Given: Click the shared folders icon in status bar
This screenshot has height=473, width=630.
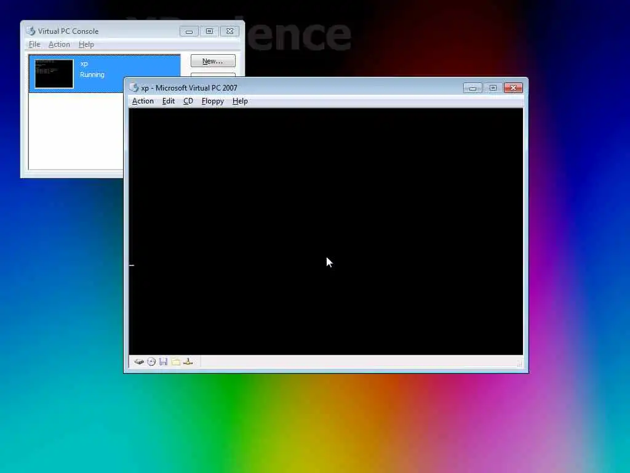Looking at the screenshot, I should tap(175, 362).
